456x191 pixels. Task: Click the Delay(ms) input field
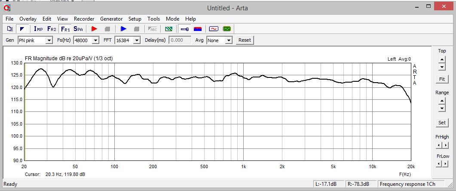pos(180,40)
